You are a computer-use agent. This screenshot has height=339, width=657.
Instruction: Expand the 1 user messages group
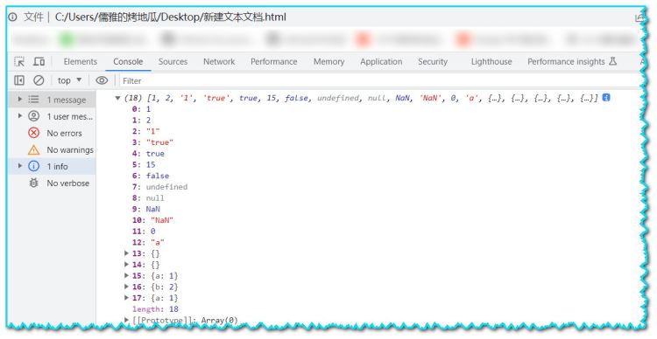[x=19, y=116]
